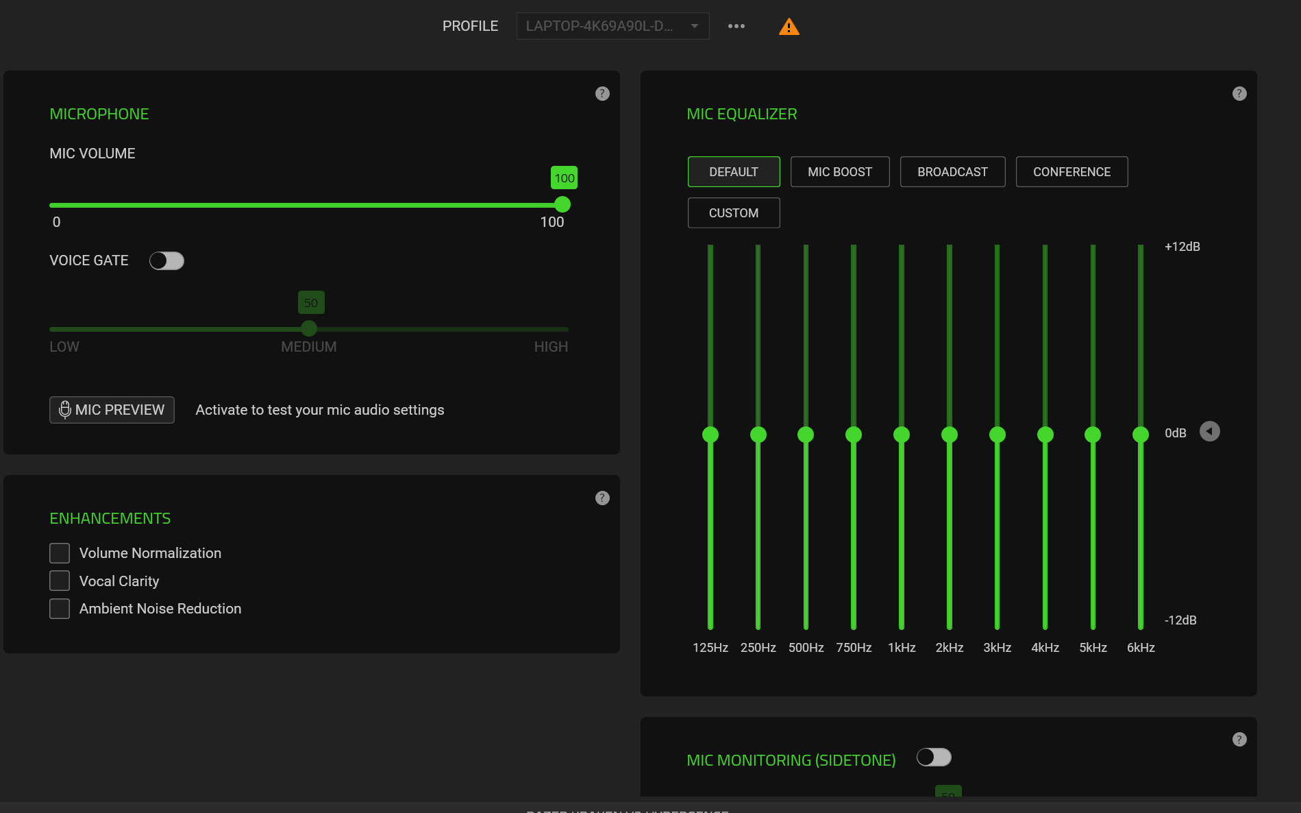
Task: Choose the CONFERENCE equalizer preset
Action: pos(1071,172)
